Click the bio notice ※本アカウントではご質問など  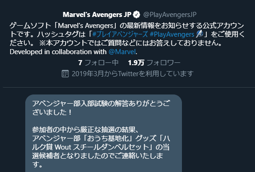(x=130, y=43)
